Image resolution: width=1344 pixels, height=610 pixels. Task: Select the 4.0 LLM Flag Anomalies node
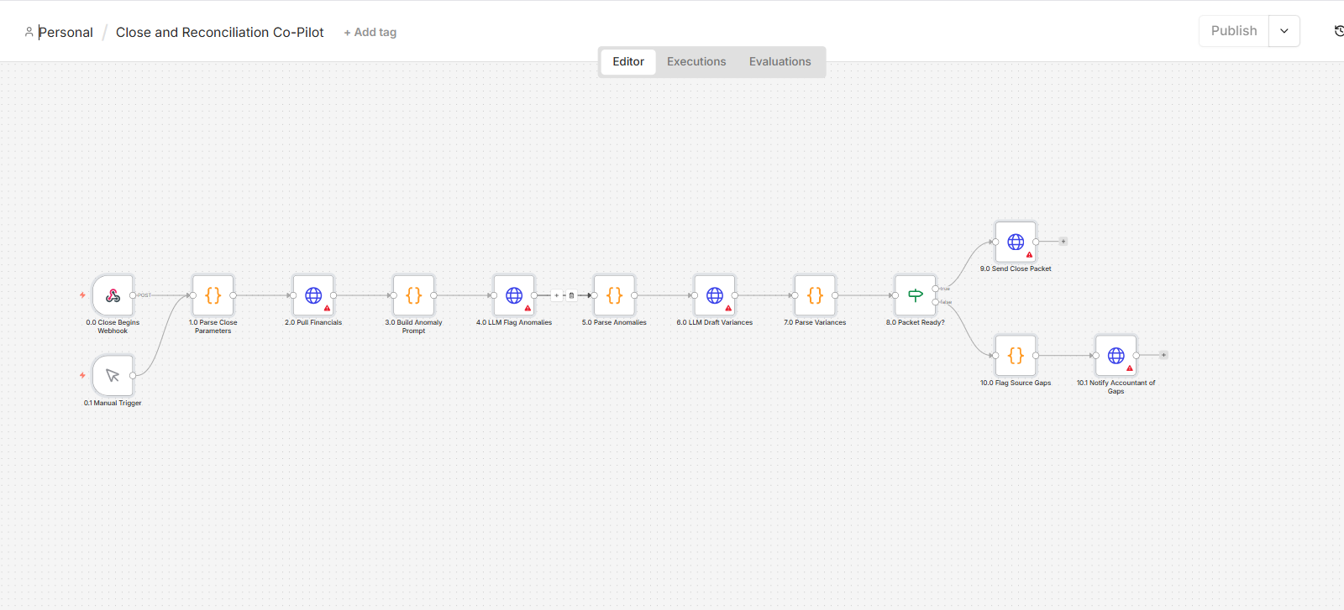coord(514,295)
